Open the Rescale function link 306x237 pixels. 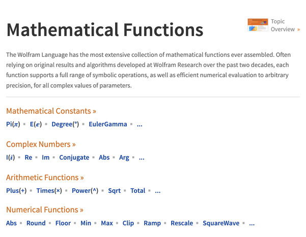point(182,223)
